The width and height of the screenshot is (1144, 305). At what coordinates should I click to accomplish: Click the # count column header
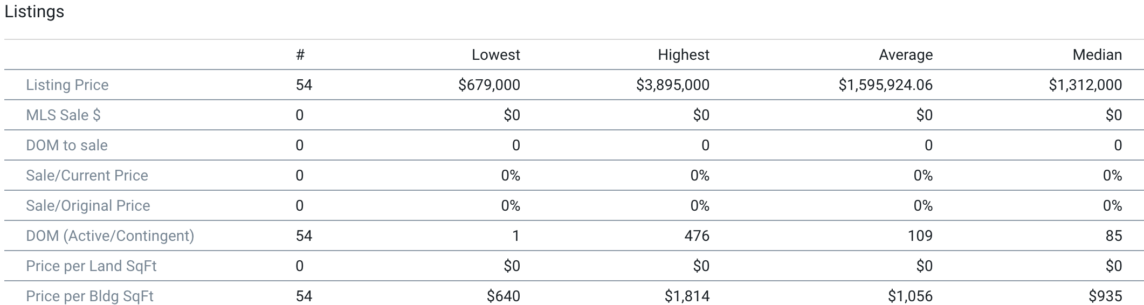tap(300, 54)
